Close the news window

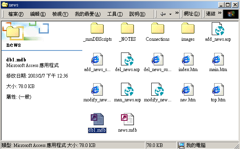point(235,5)
